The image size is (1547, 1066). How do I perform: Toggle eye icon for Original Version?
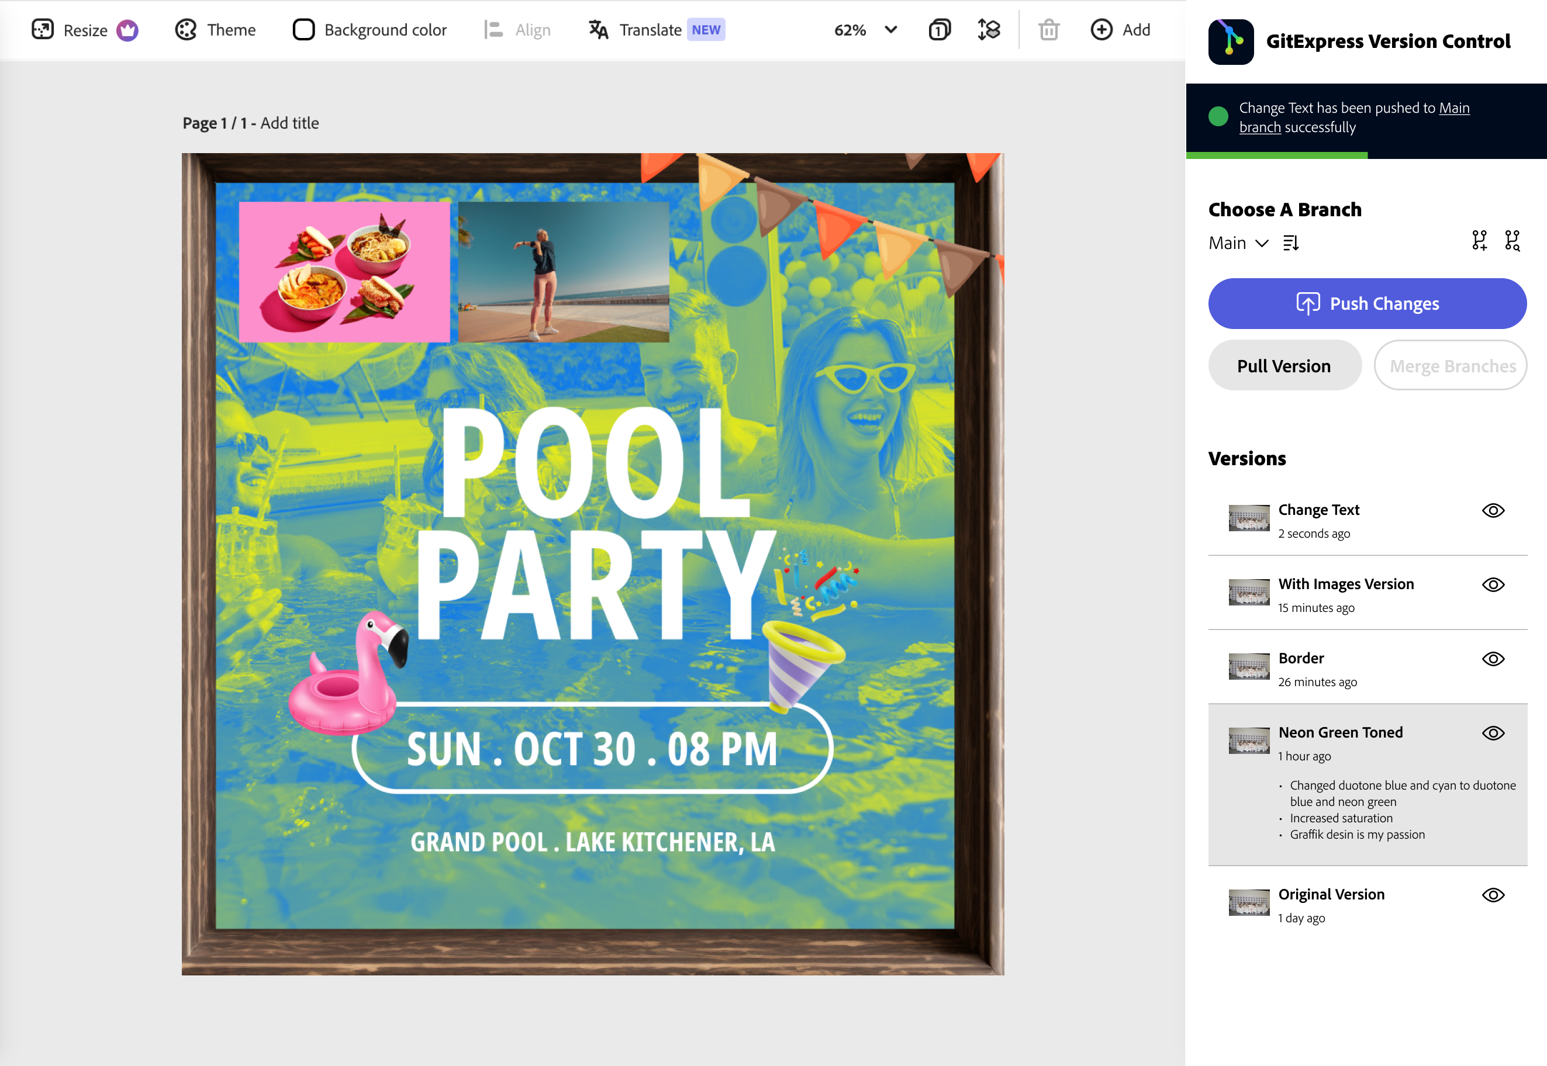point(1493,895)
